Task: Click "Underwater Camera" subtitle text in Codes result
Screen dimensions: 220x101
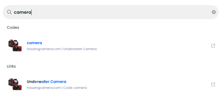Action: [80, 49]
